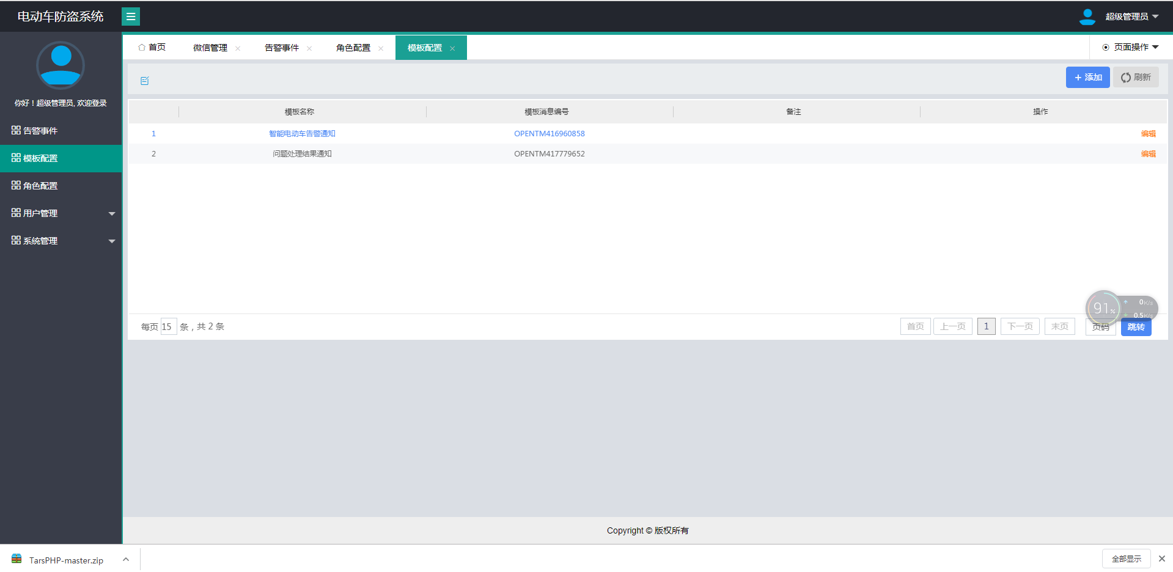Click the 告警事件 sidebar grid icon
This screenshot has height=572, width=1173.
click(16, 130)
